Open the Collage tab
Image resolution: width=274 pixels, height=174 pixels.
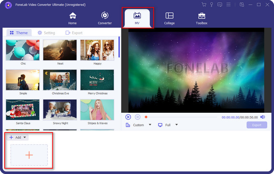pos(169,18)
